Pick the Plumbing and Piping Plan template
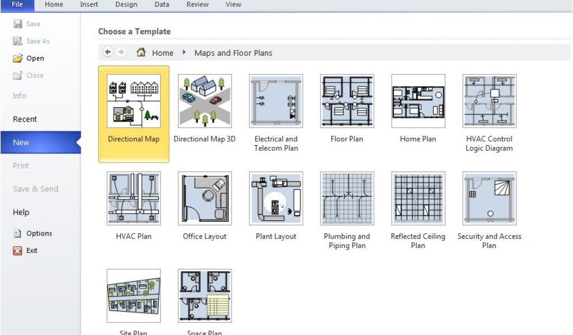This screenshot has width=573, height=335. (347, 198)
